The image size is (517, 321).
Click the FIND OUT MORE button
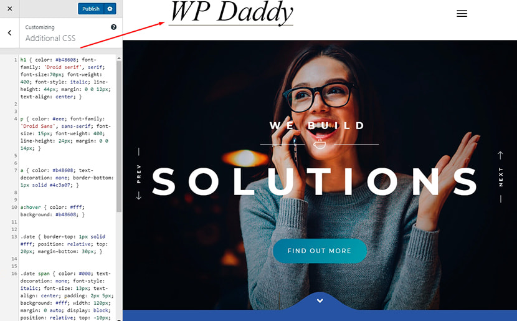pos(320,251)
